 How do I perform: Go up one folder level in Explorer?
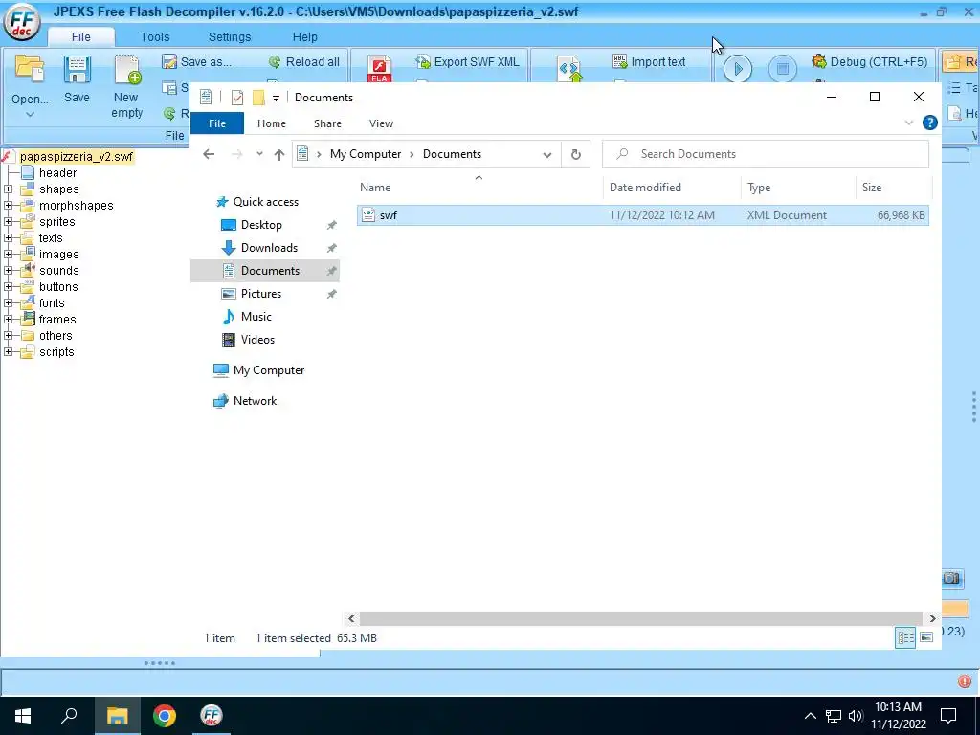tap(278, 154)
